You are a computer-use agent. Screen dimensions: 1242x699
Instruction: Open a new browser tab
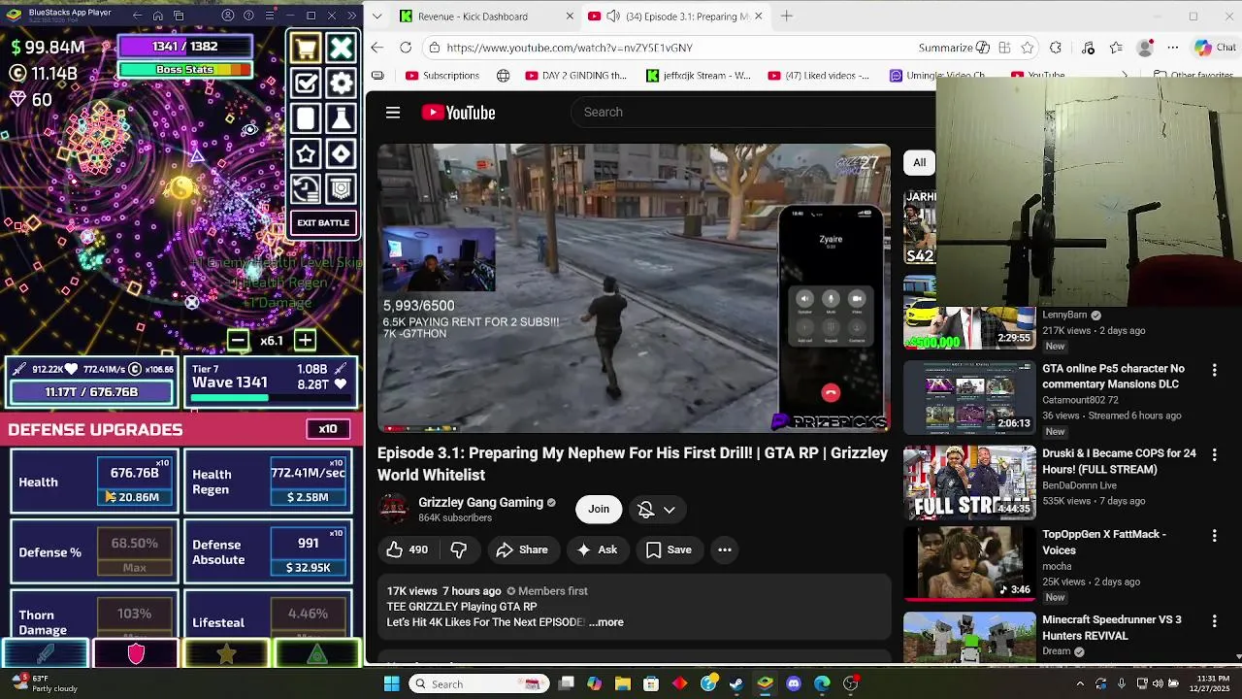tap(787, 17)
